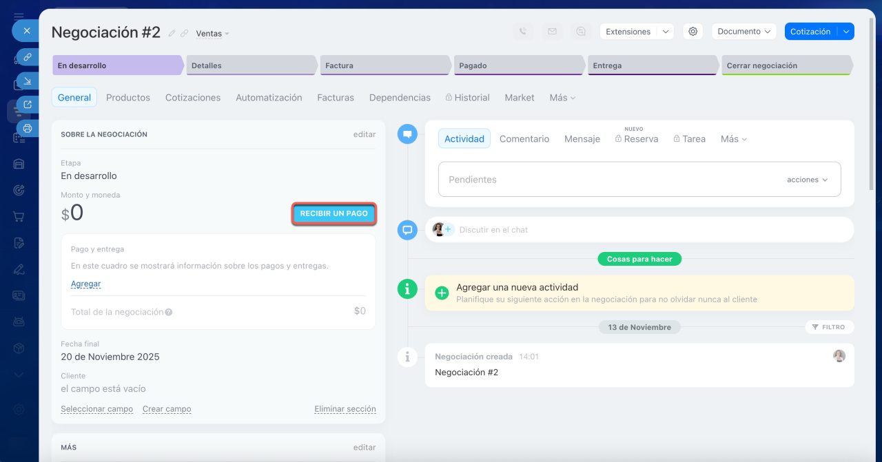Click the pencil icon beside Negociación #2
This screenshot has width=882, height=462.
[x=172, y=33]
